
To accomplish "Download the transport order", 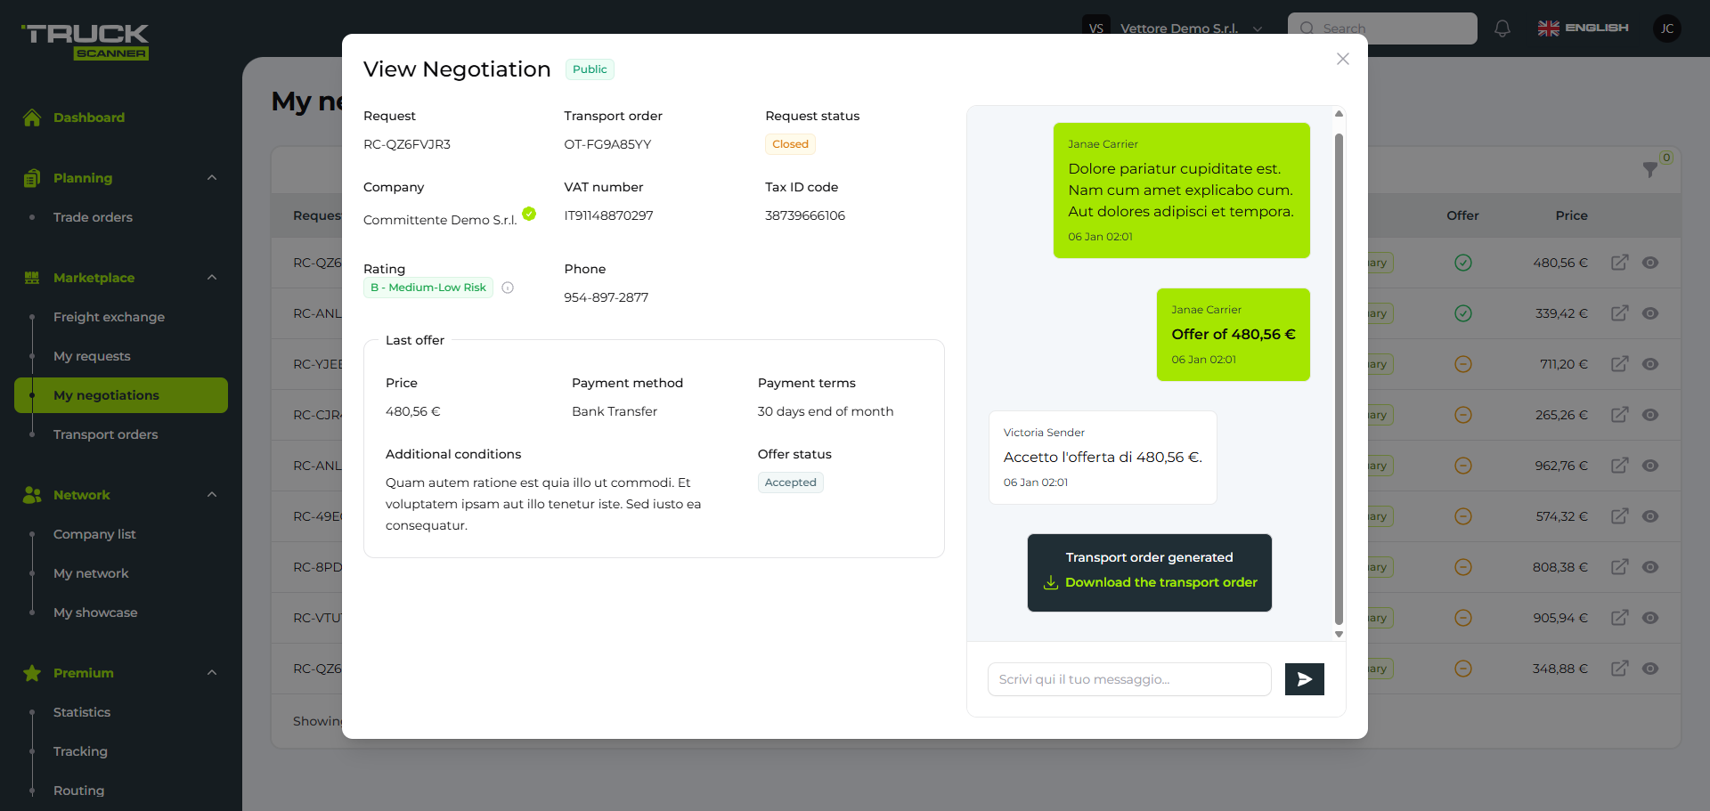I will [1160, 582].
